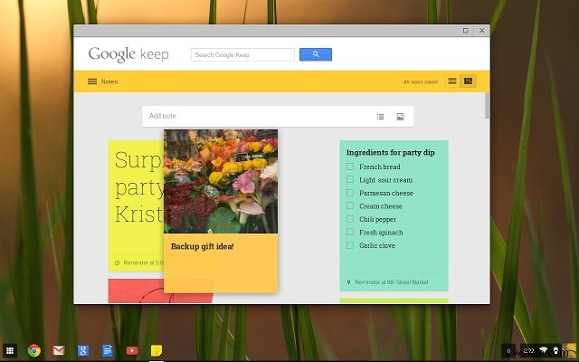Tick the Parmesan cheese checkbox
This screenshot has height=362, width=579.
pyautogui.click(x=350, y=193)
